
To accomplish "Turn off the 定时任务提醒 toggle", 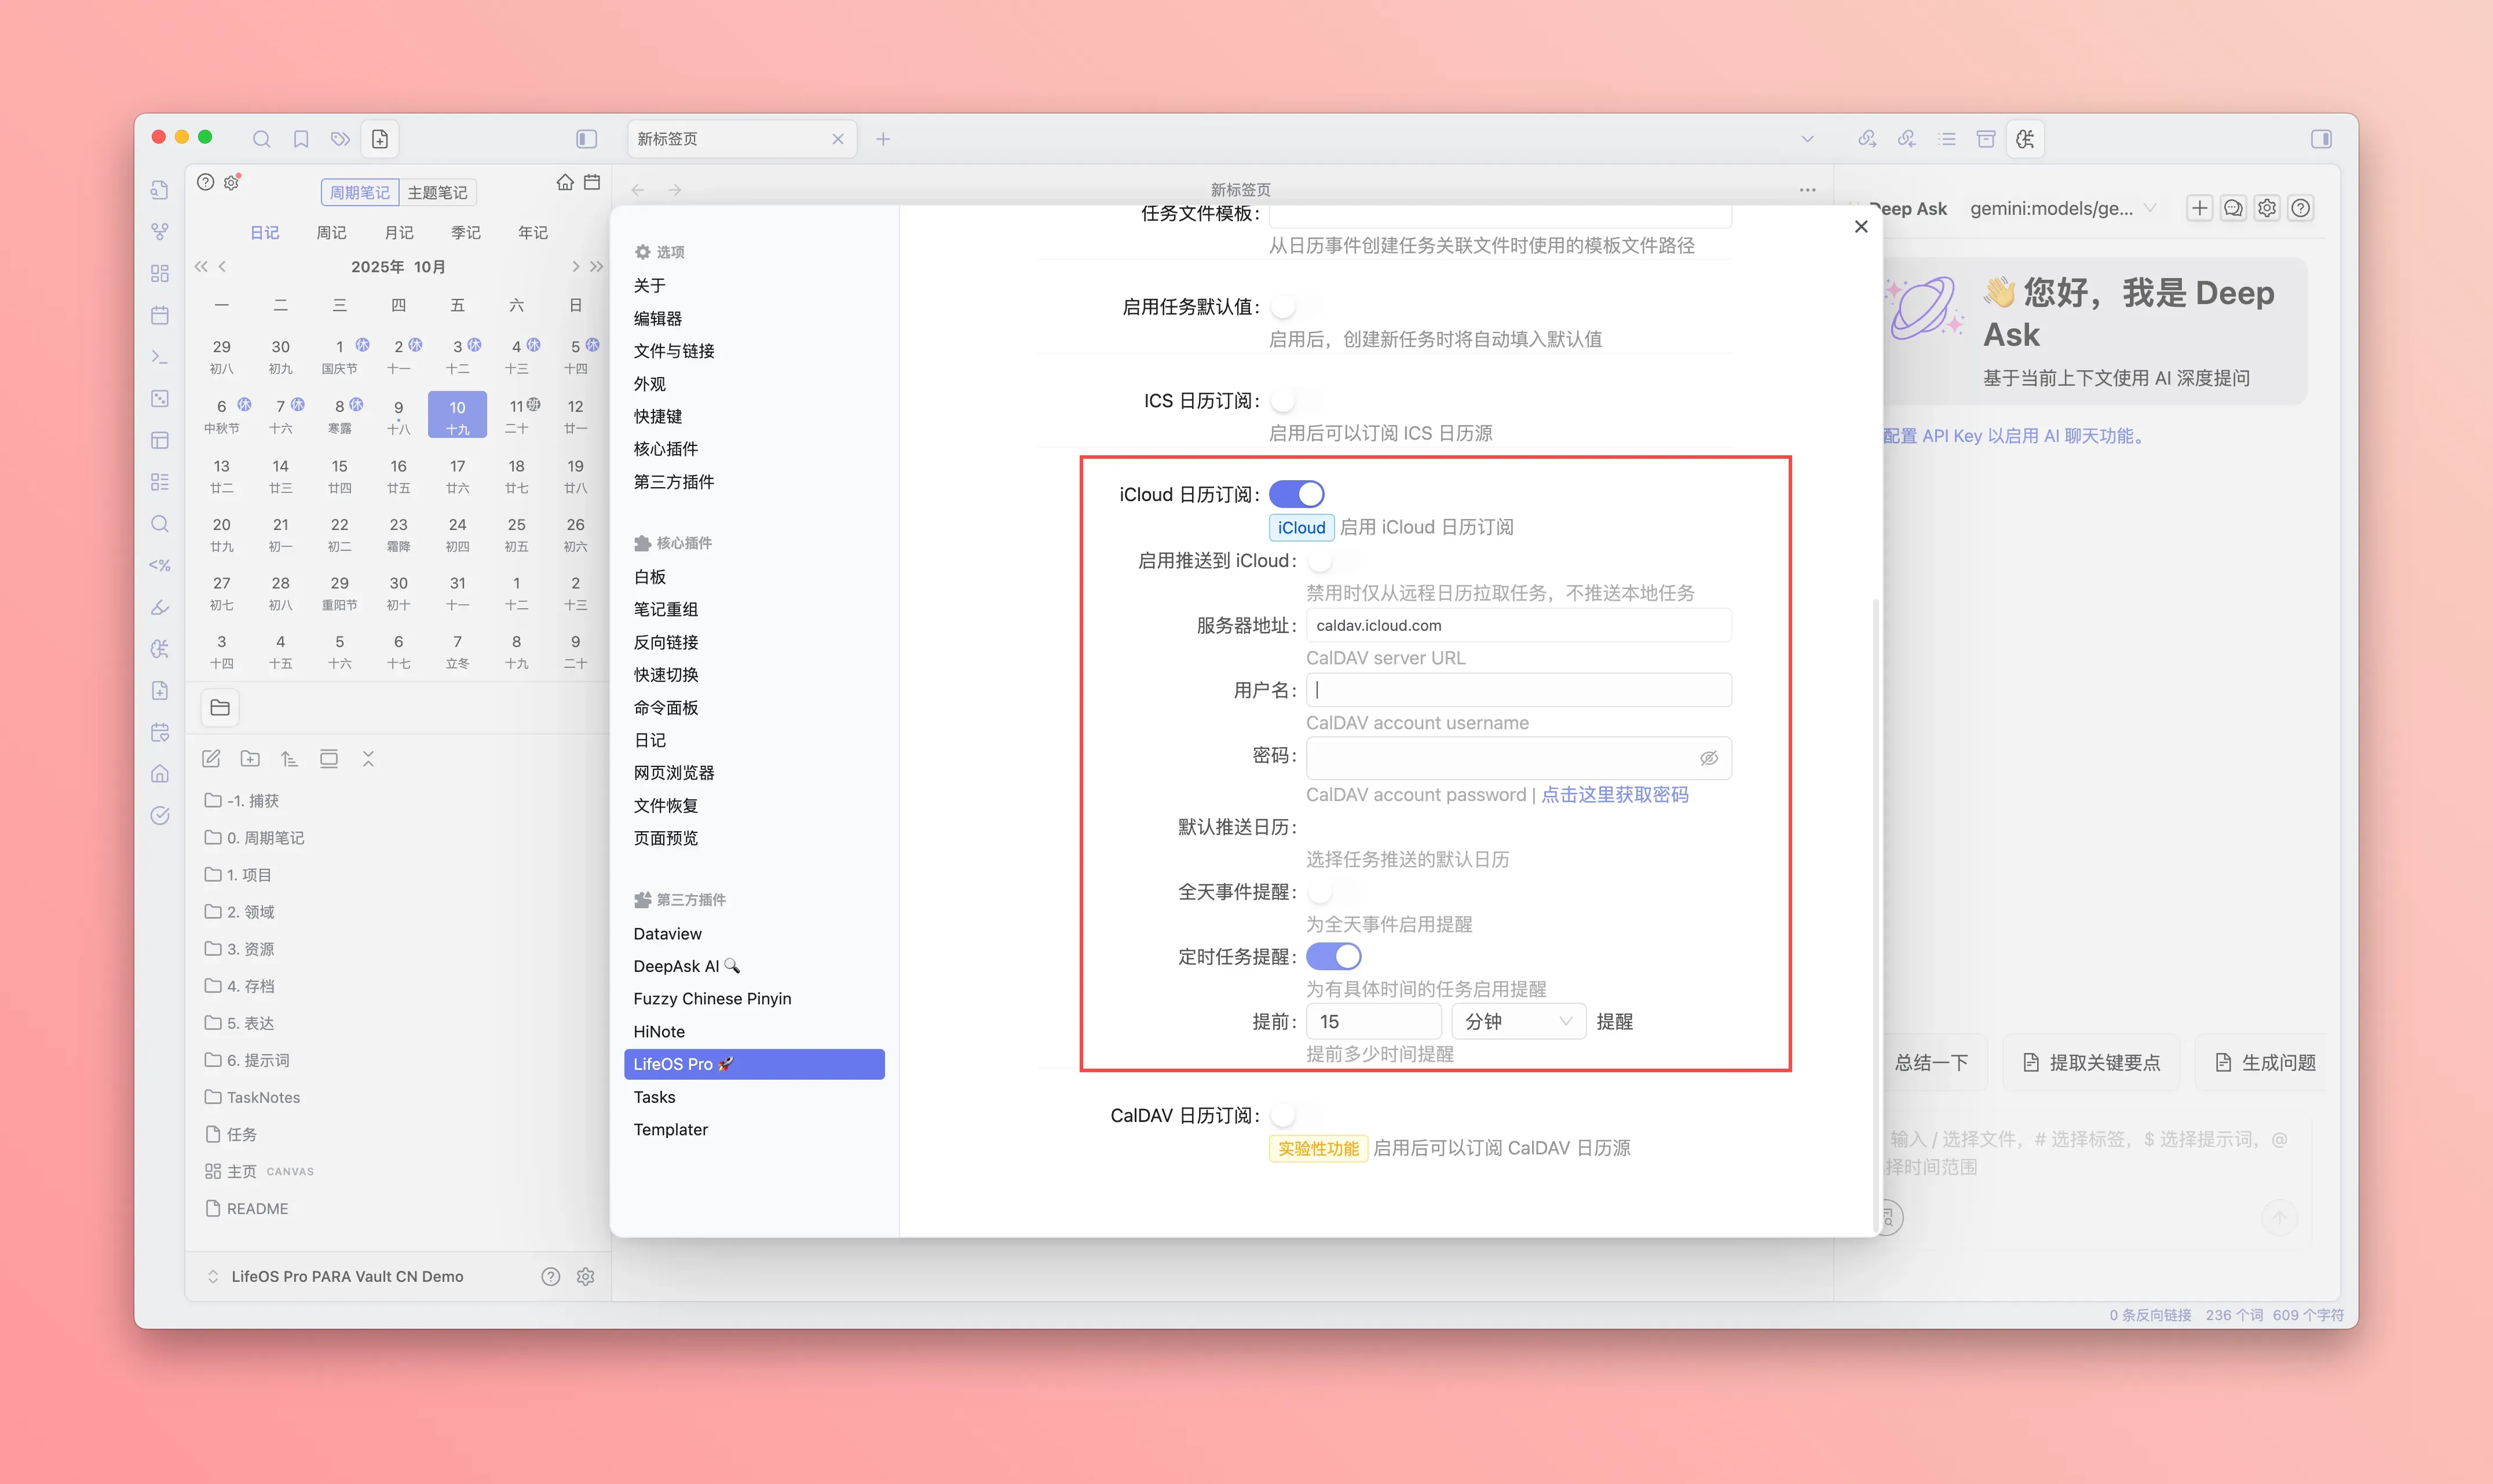I will pyautogui.click(x=1333, y=957).
